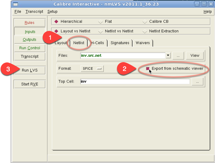Image resolution: width=215 pixels, height=163 pixels.
Task: Select the Hierarchical radio option
Action: 57,22
